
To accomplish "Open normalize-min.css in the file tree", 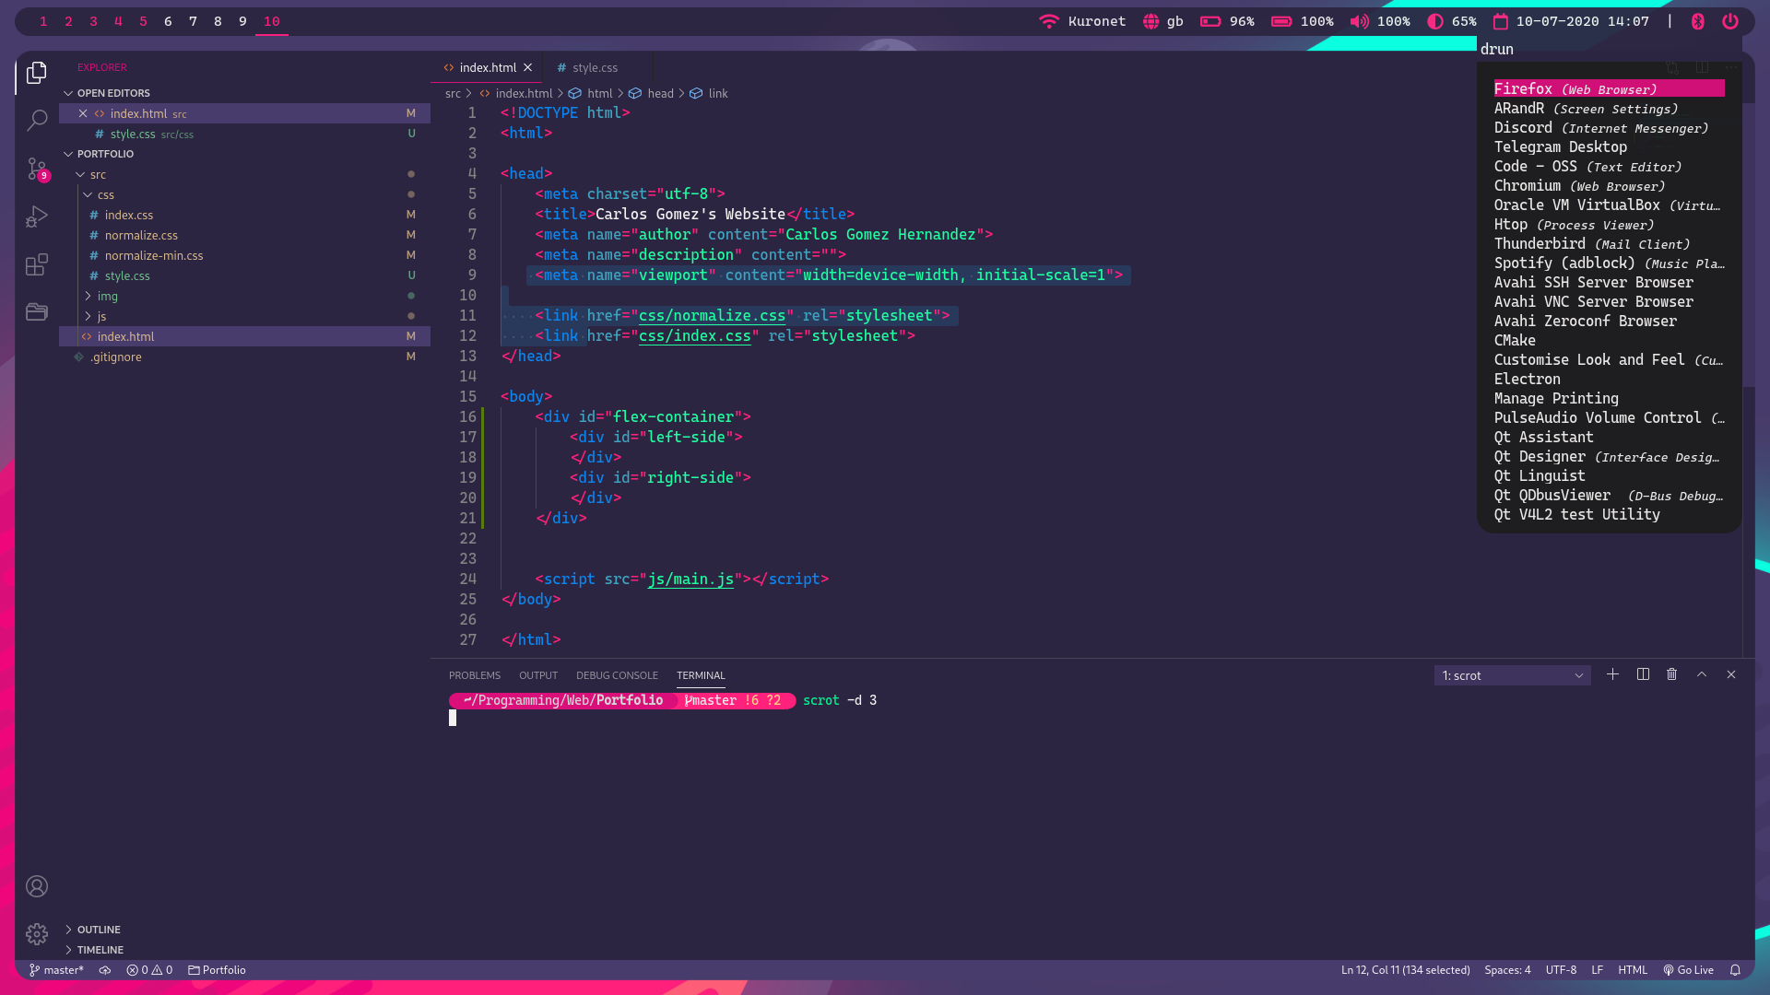I will click(244, 255).
